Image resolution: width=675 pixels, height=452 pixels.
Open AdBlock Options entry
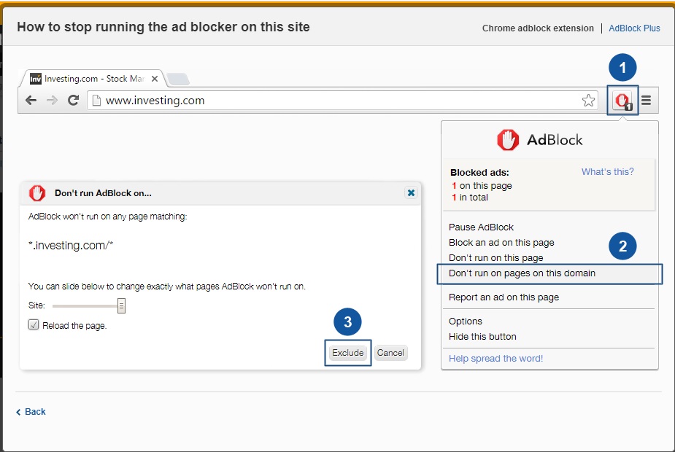(466, 322)
